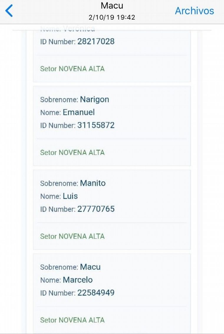Tap the back chevron arrow
This screenshot has height=334, width=224.
(x=9, y=11)
